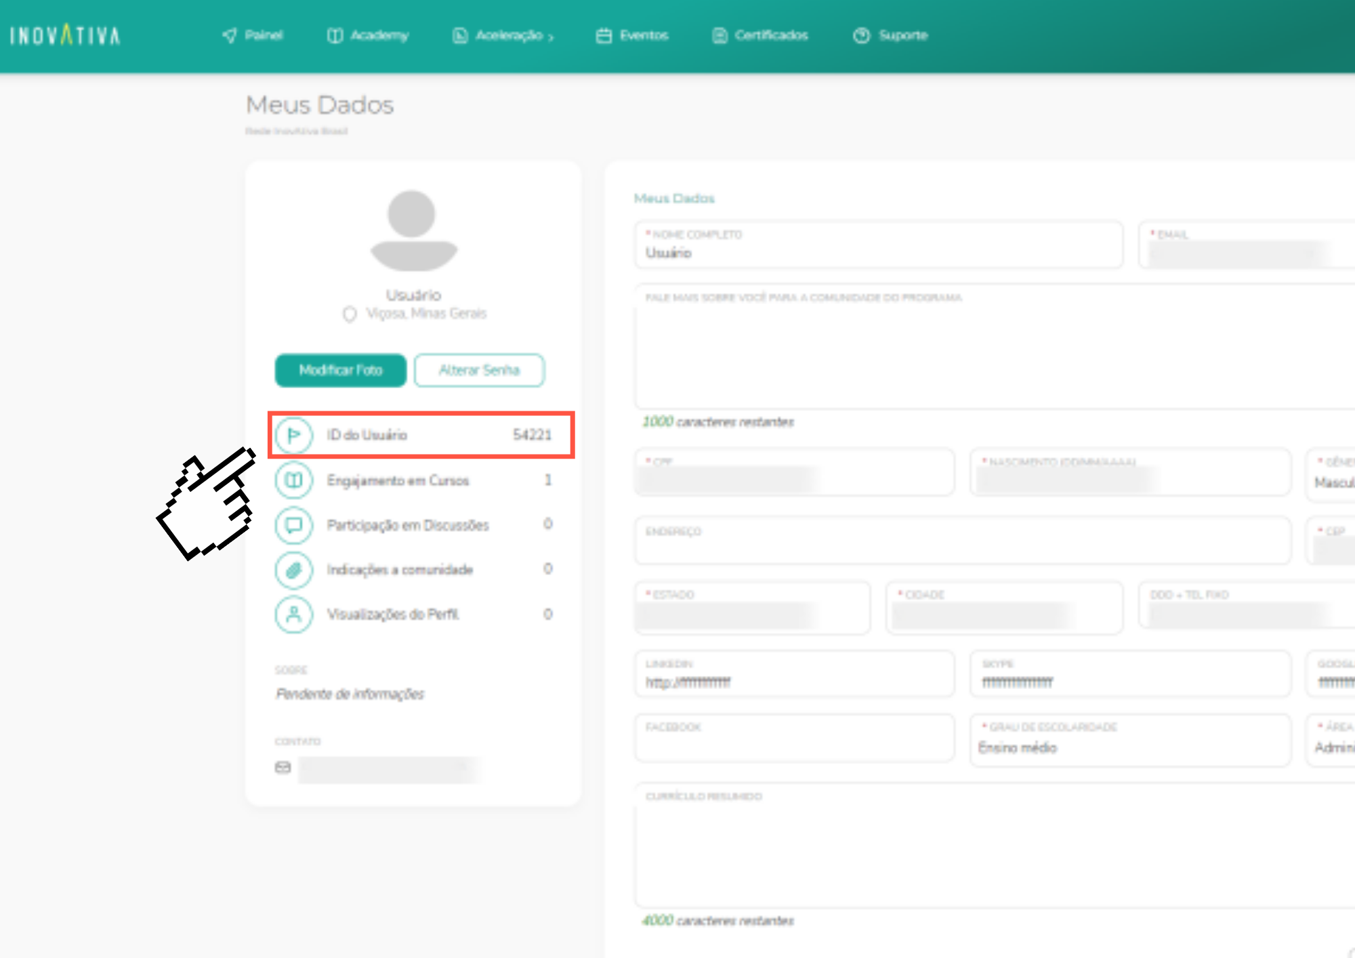The image size is (1355, 958).
Task: Click the envelope icon under Contato
Action: (283, 768)
